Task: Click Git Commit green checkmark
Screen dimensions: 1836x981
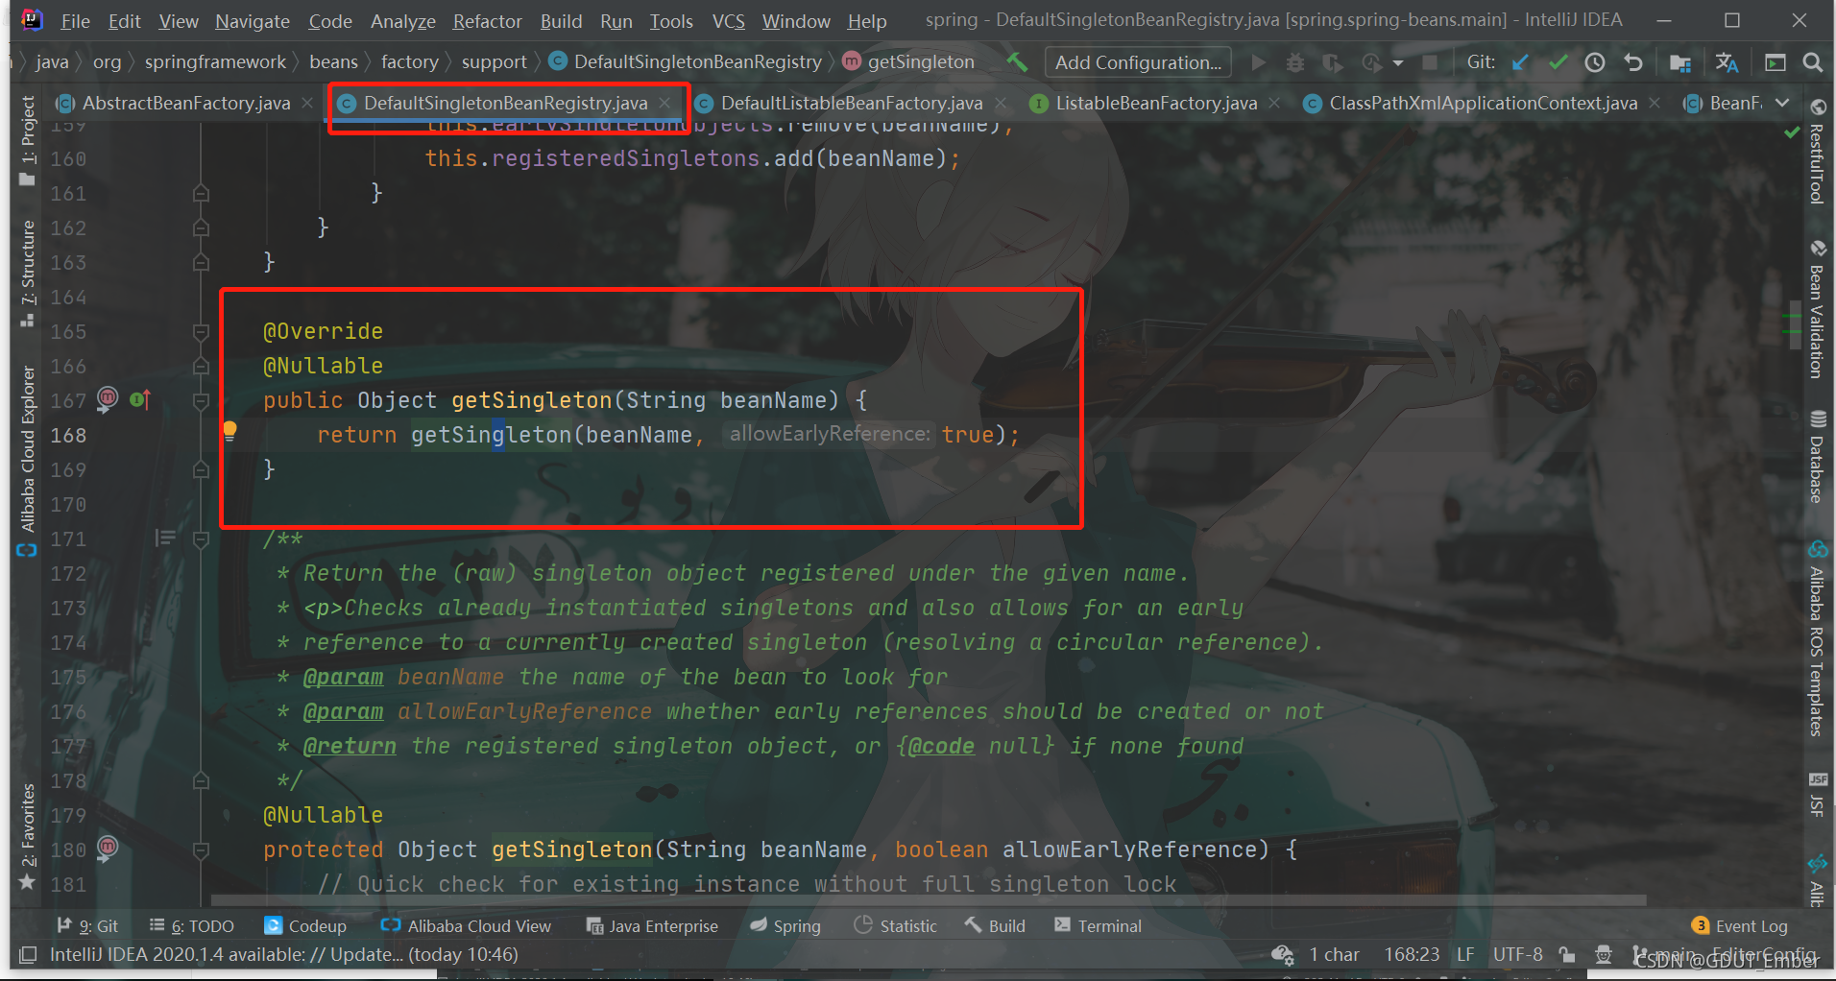Action: coord(1558,62)
